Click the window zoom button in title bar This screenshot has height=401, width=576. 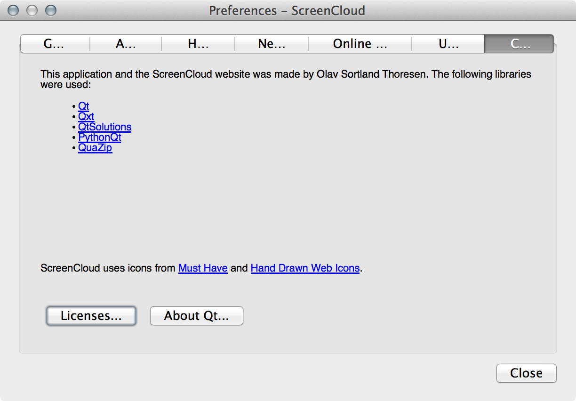(50, 10)
